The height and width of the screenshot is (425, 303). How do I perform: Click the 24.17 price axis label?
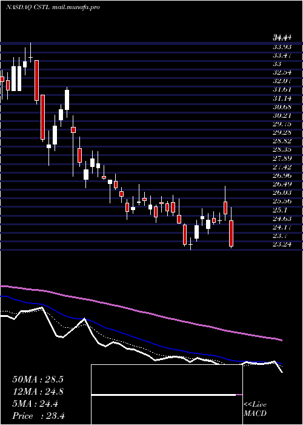(x=282, y=227)
